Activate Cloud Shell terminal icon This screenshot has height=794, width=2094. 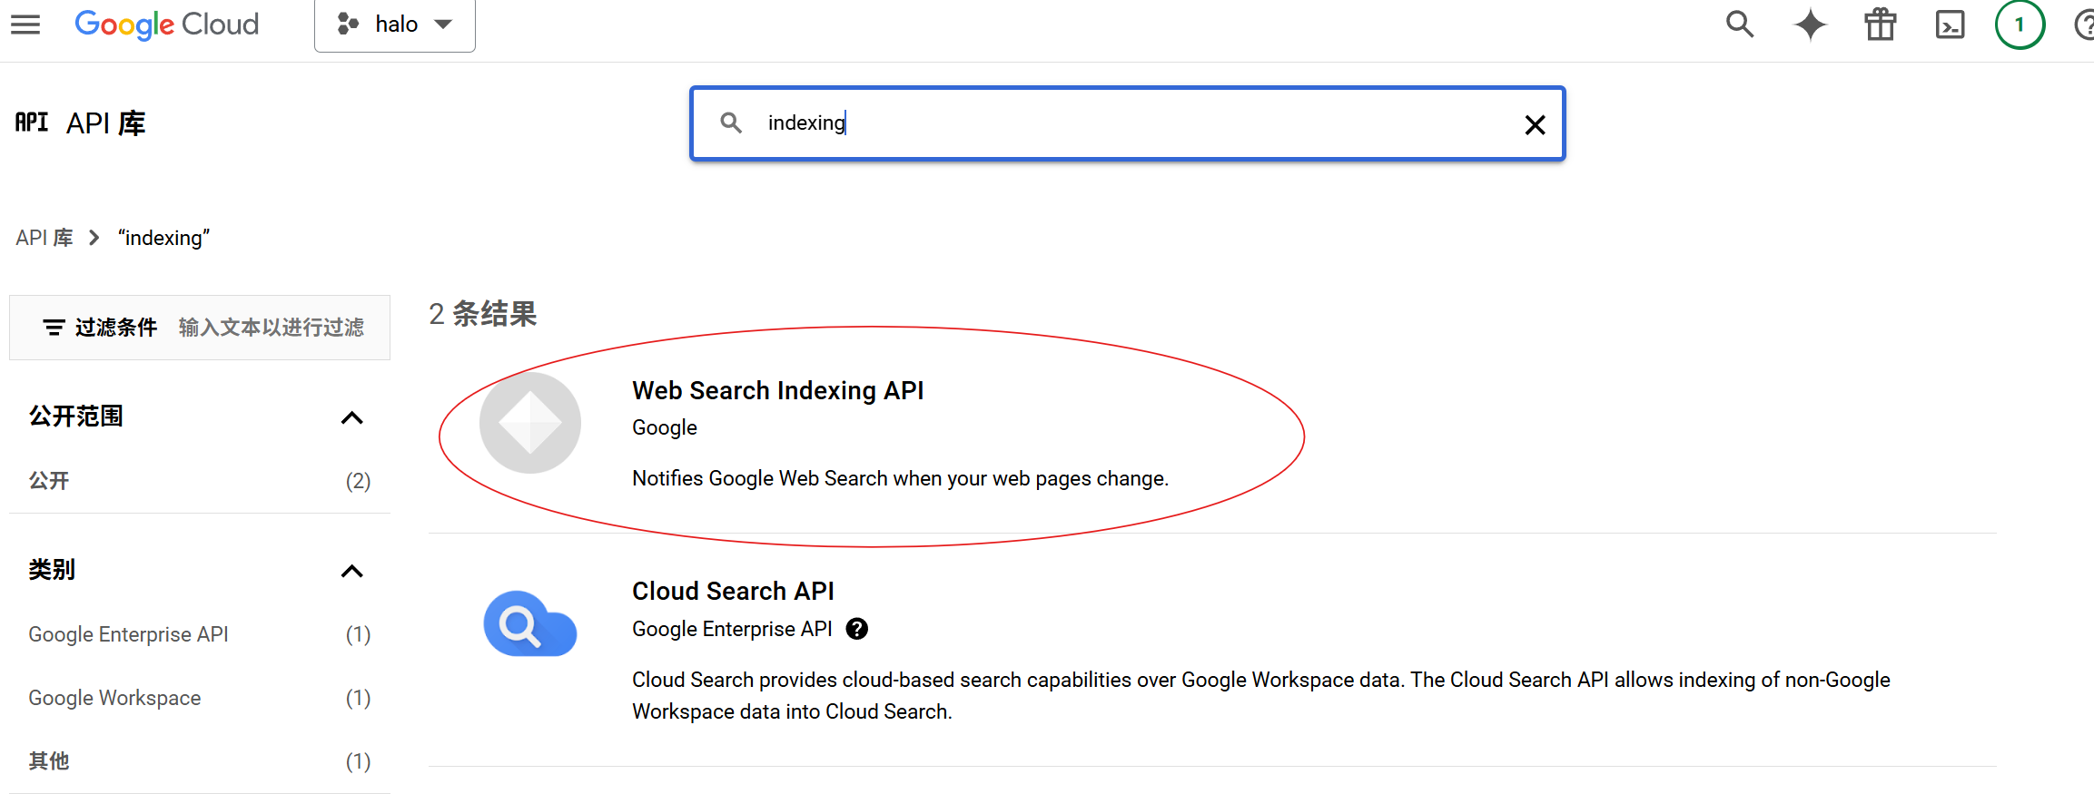click(x=1950, y=25)
